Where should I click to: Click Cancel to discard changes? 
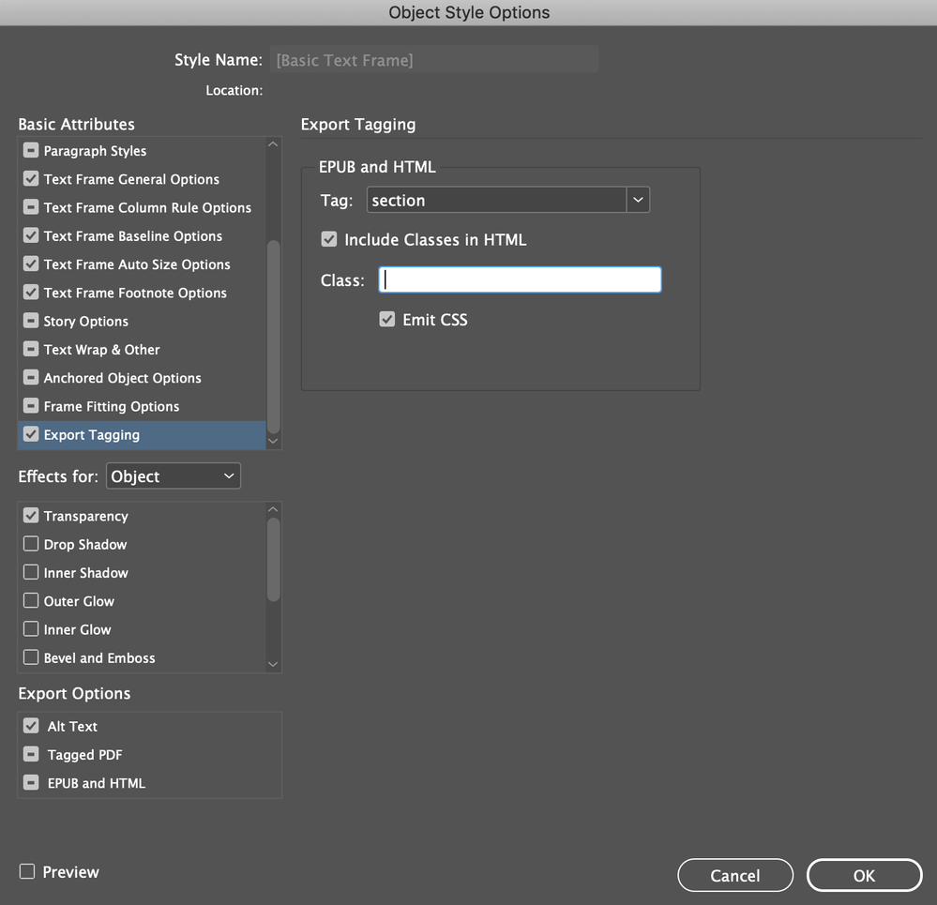tap(735, 875)
